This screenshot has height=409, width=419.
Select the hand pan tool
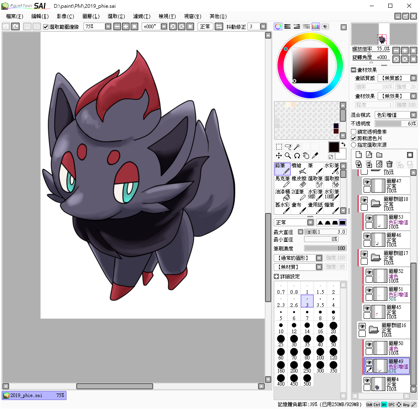(306, 156)
